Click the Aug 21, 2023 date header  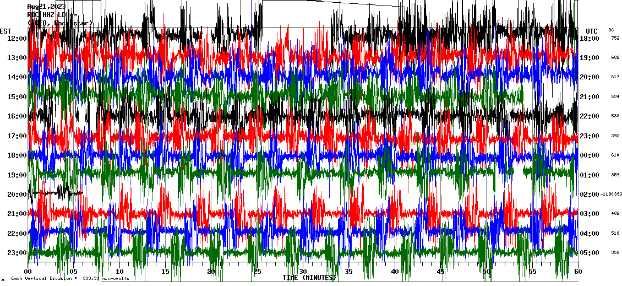point(46,6)
